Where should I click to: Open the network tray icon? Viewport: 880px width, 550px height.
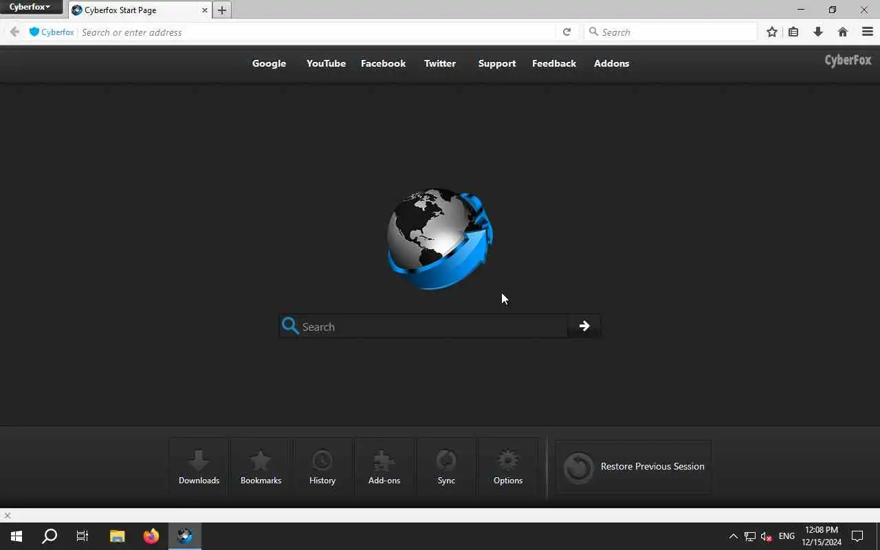coord(750,536)
